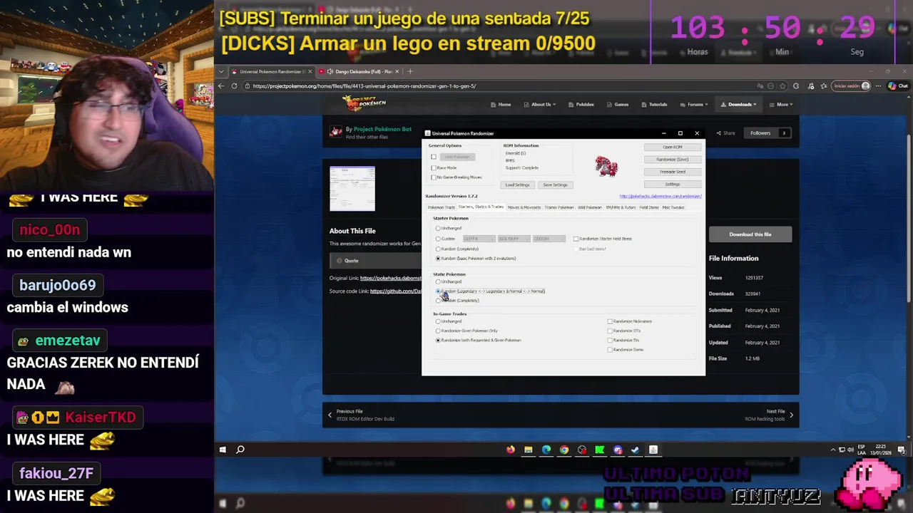Click the left arrow of Previous File

click(x=330, y=415)
